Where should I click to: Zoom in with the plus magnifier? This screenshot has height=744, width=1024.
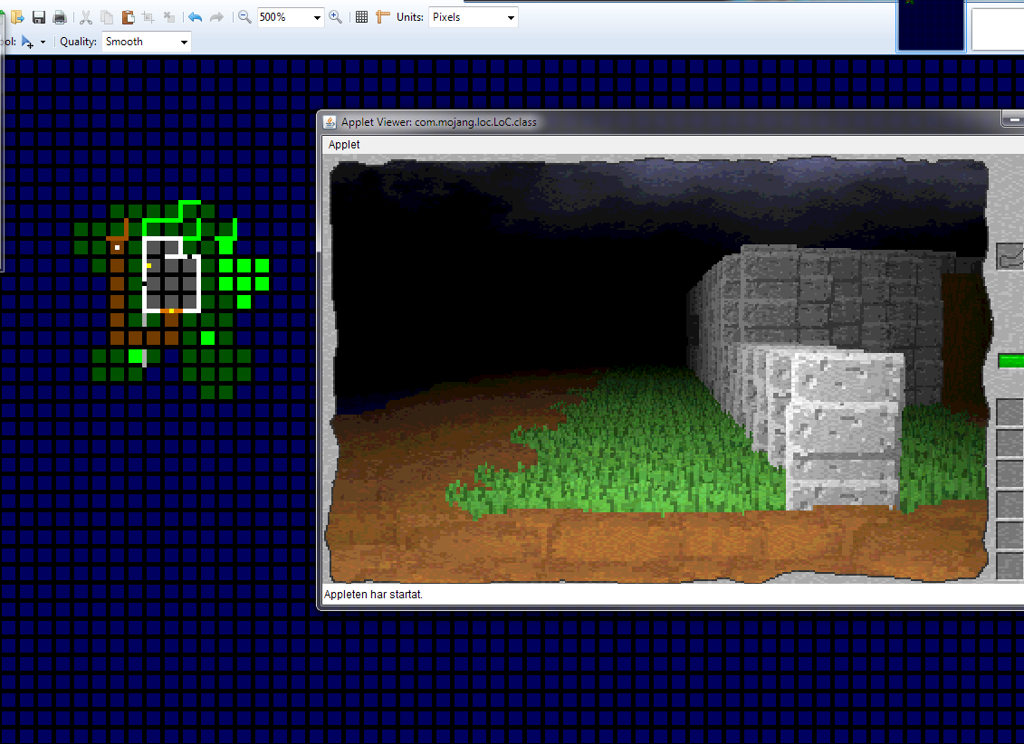pyautogui.click(x=336, y=17)
